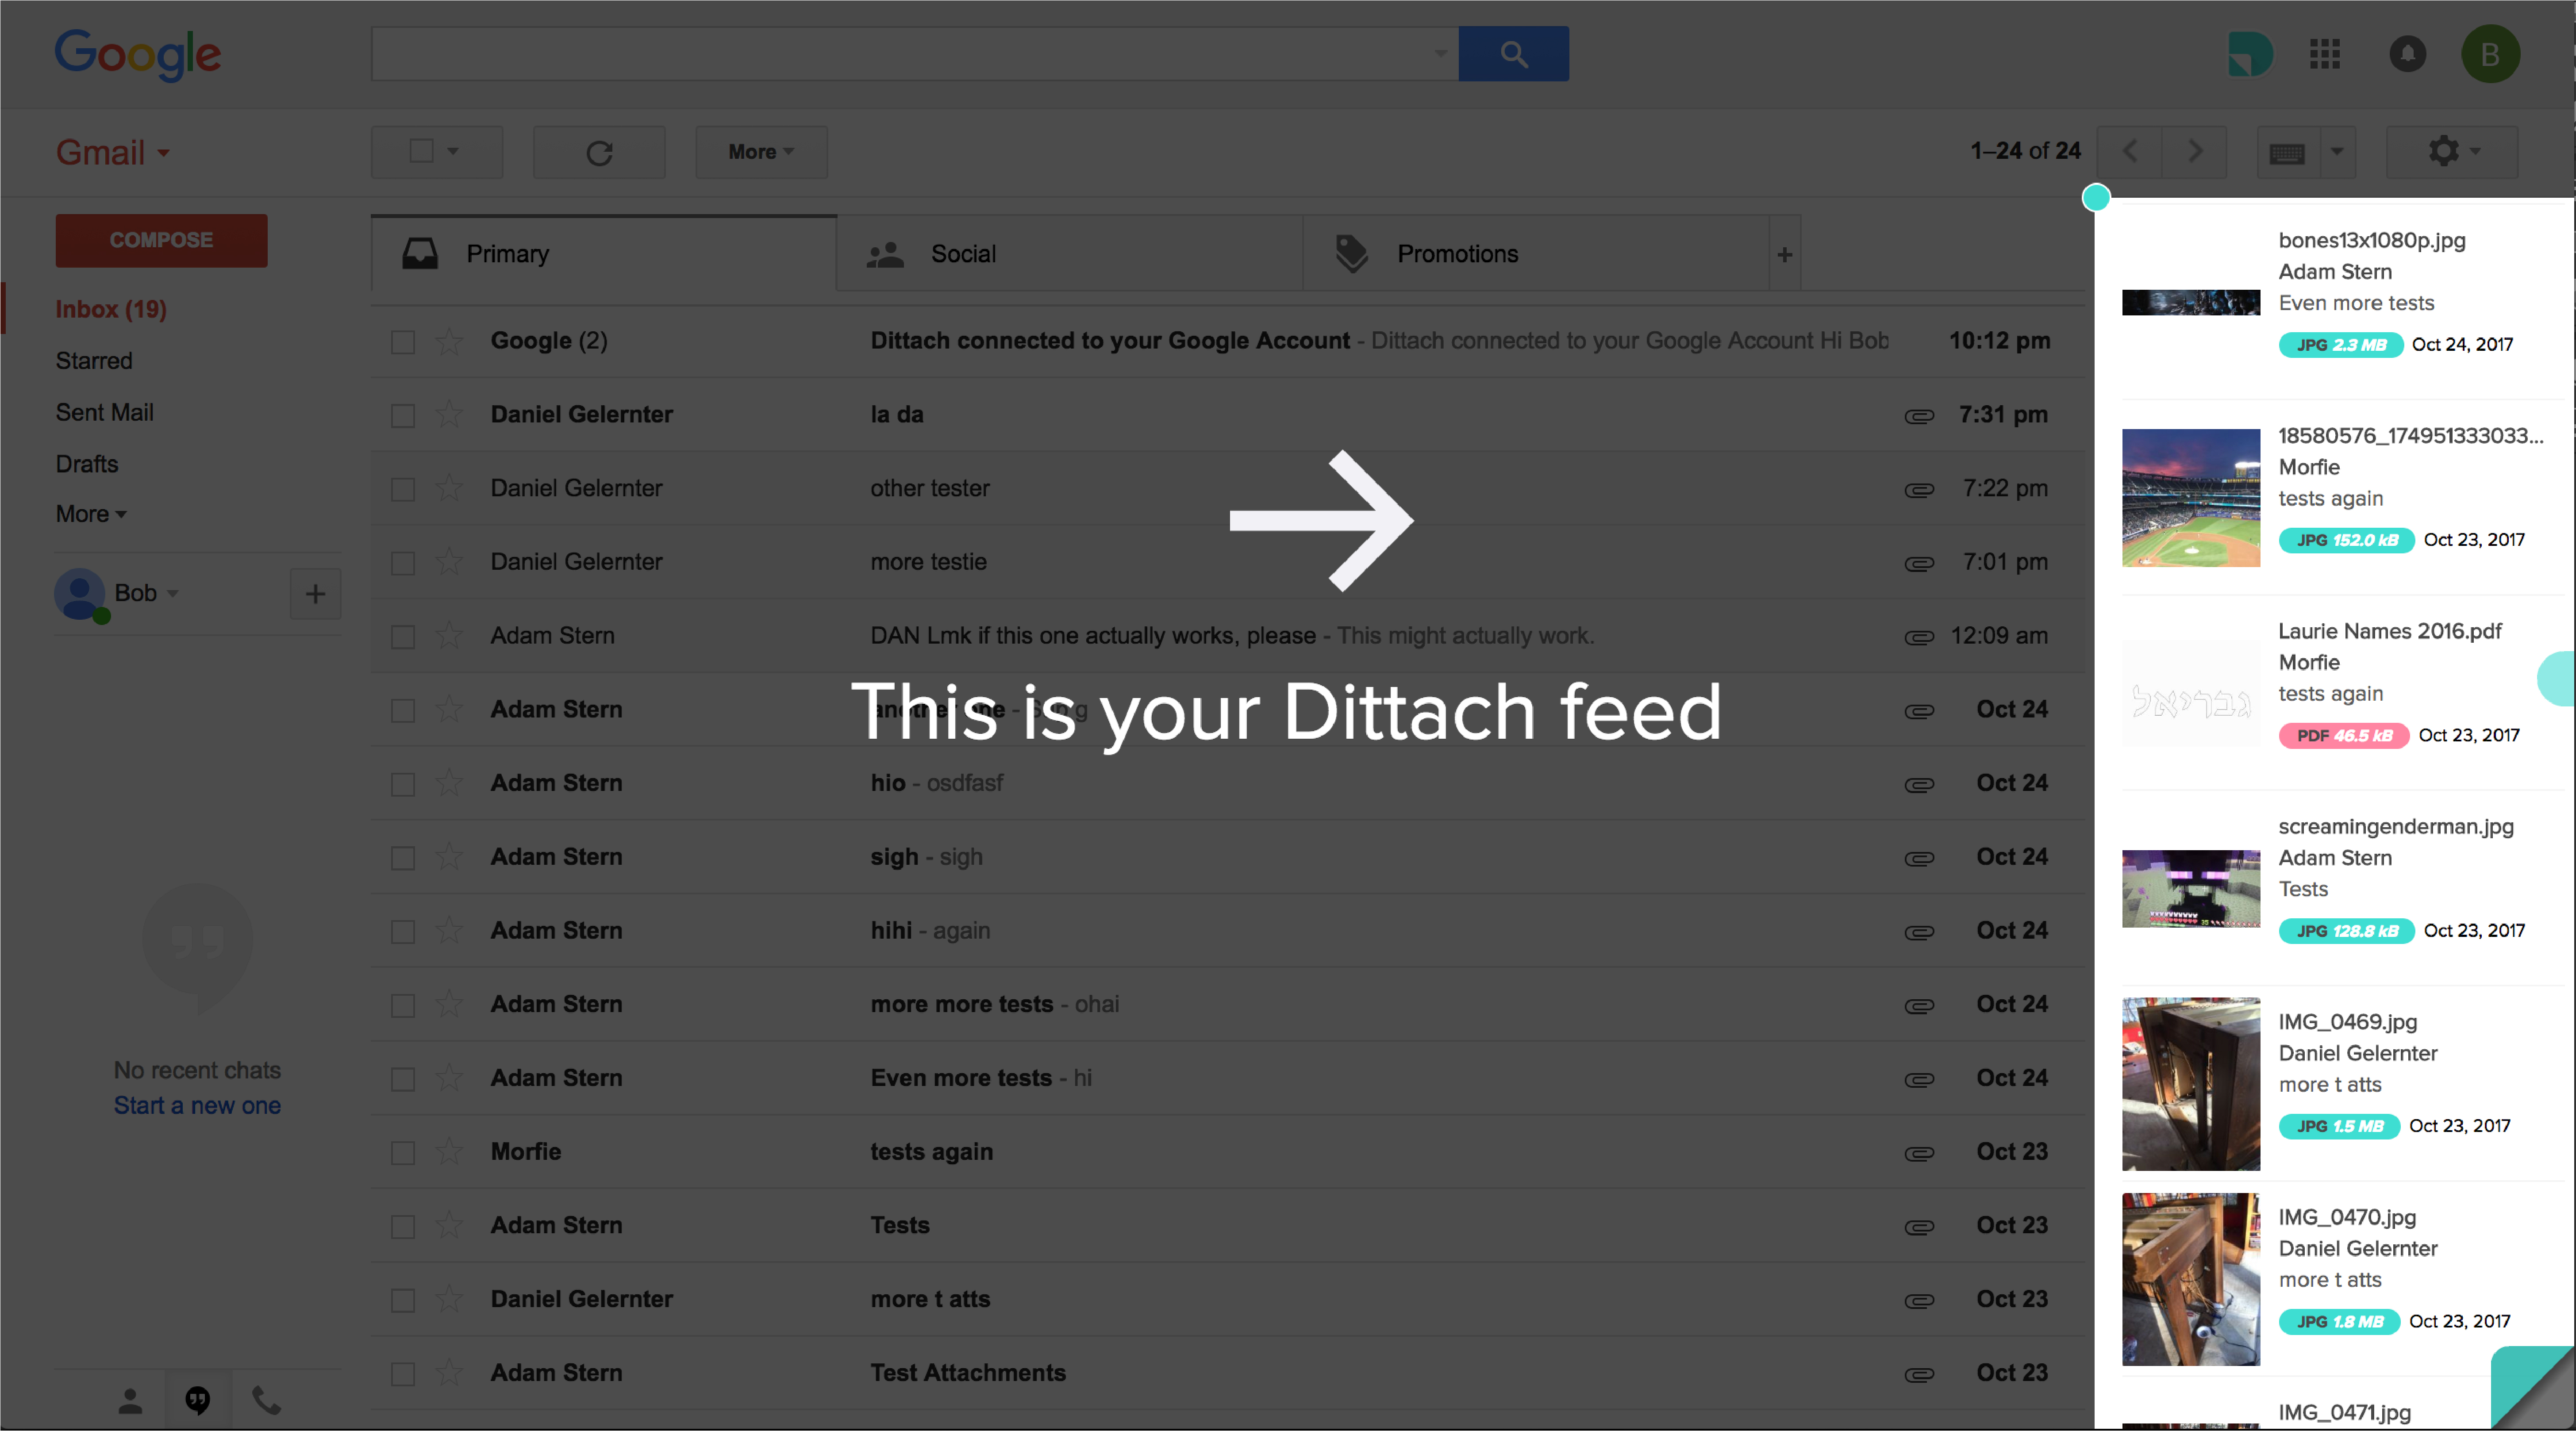The height and width of the screenshot is (1431, 2576).
Task: Open the Gmail dropdown menu
Action: click(x=113, y=152)
